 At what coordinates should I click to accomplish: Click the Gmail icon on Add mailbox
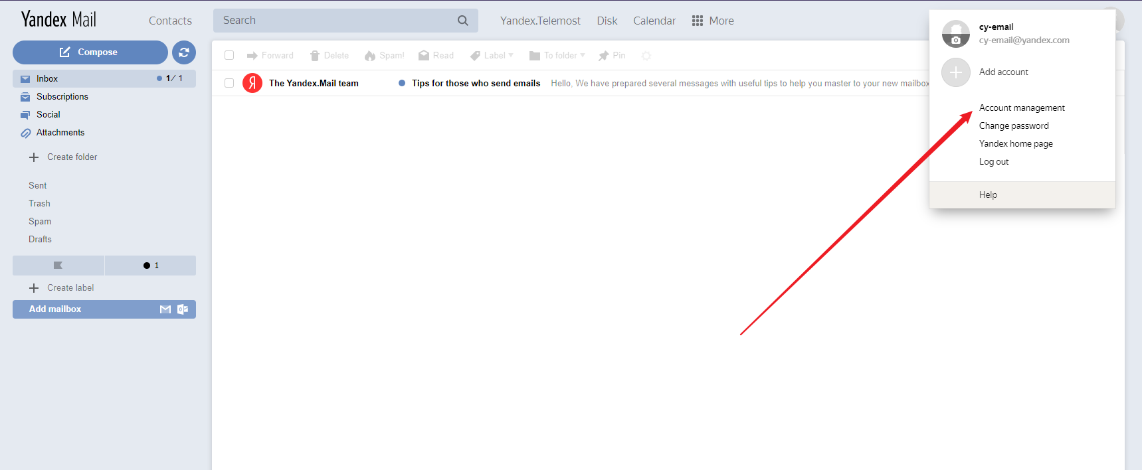point(165,309)
